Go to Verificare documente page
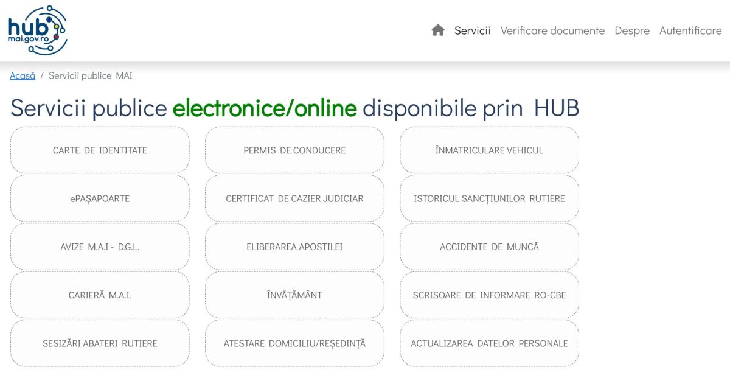The width and height of the screenshot is (730, 378). pyautogui.click(x=552, y=30)
